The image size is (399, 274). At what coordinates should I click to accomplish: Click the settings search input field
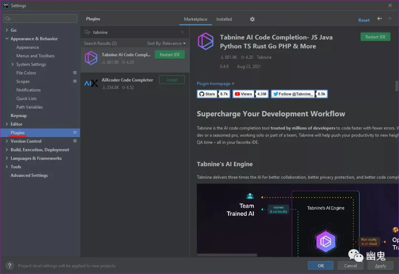tap(40, 18)
